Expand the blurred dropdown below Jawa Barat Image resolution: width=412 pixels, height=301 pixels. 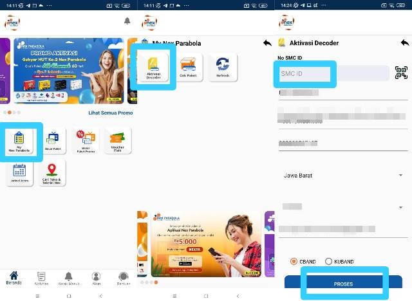pos(343,207)
